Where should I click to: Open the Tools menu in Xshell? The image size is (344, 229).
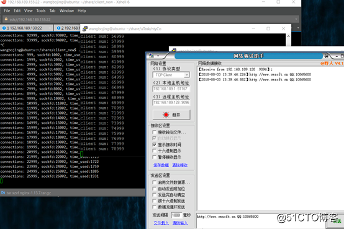click(41, 11)
